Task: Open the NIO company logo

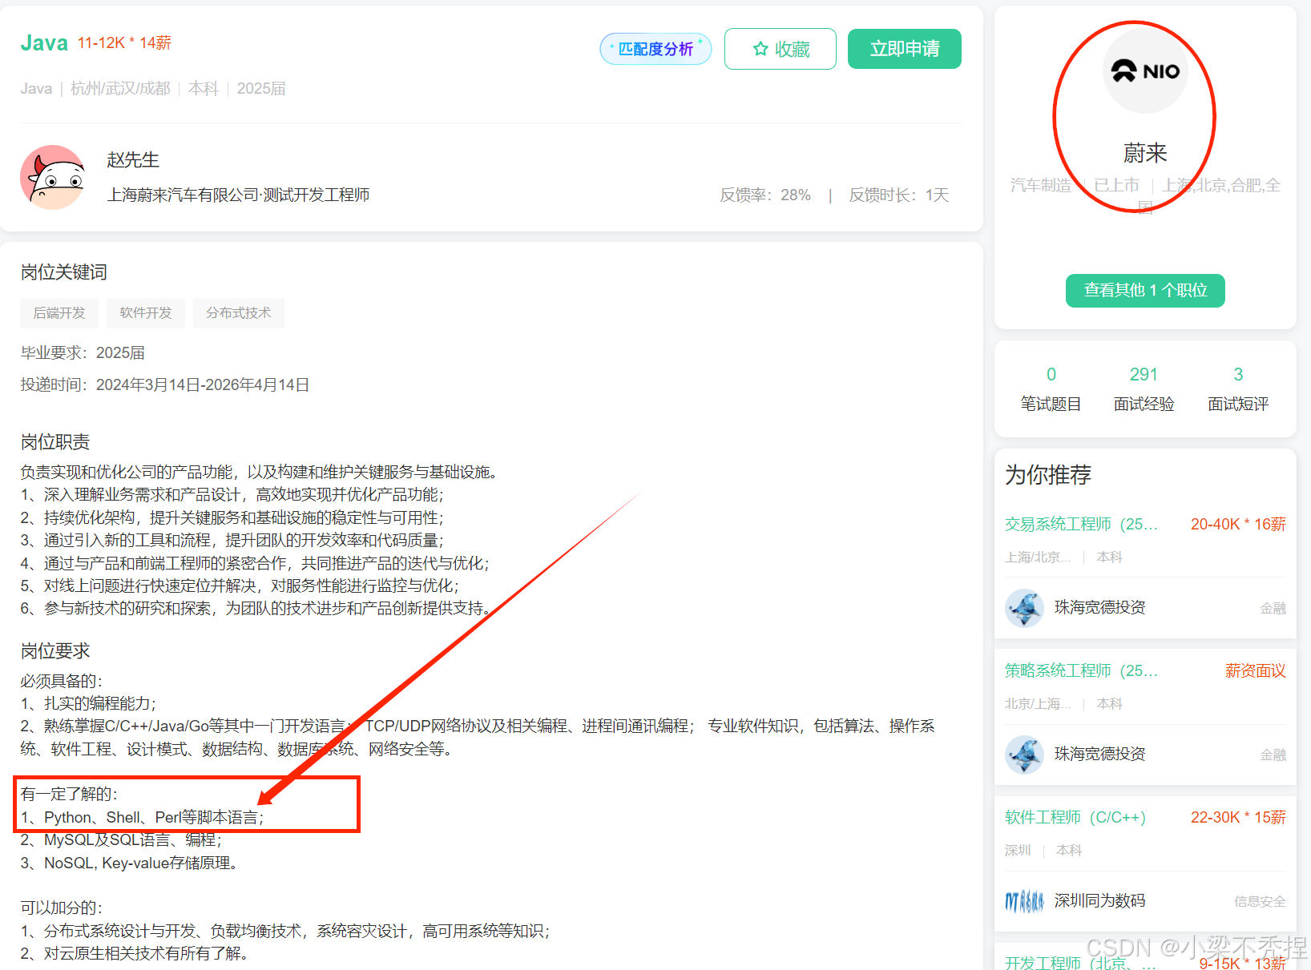Action: [1145, 71]
